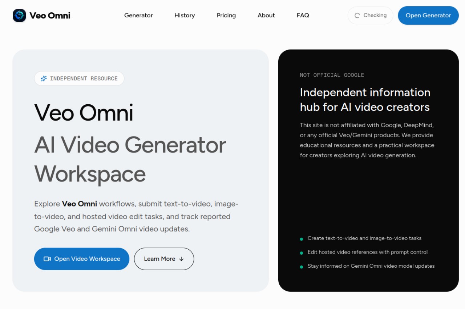Click the paragraph starting "Explore Veo Omni workflows"
This screenshot has height=309, width=465.
tap(137, 217)
